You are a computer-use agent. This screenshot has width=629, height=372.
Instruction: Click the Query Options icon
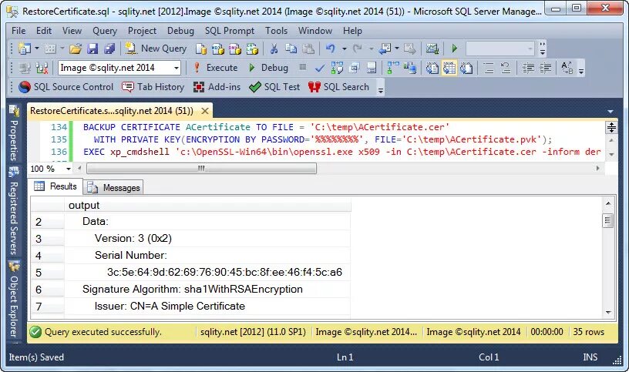pyautogui.click(x=355, y=68)
